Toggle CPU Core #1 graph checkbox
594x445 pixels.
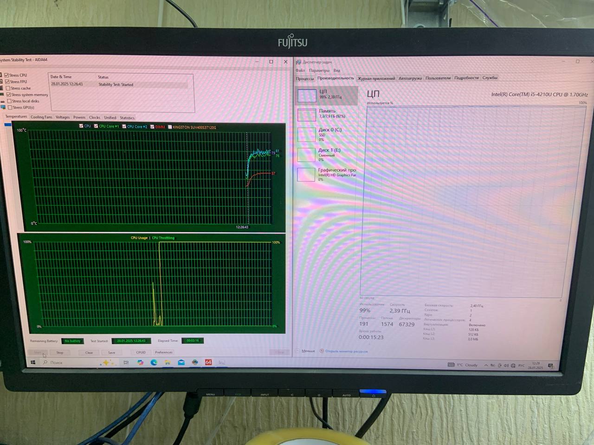96,126
